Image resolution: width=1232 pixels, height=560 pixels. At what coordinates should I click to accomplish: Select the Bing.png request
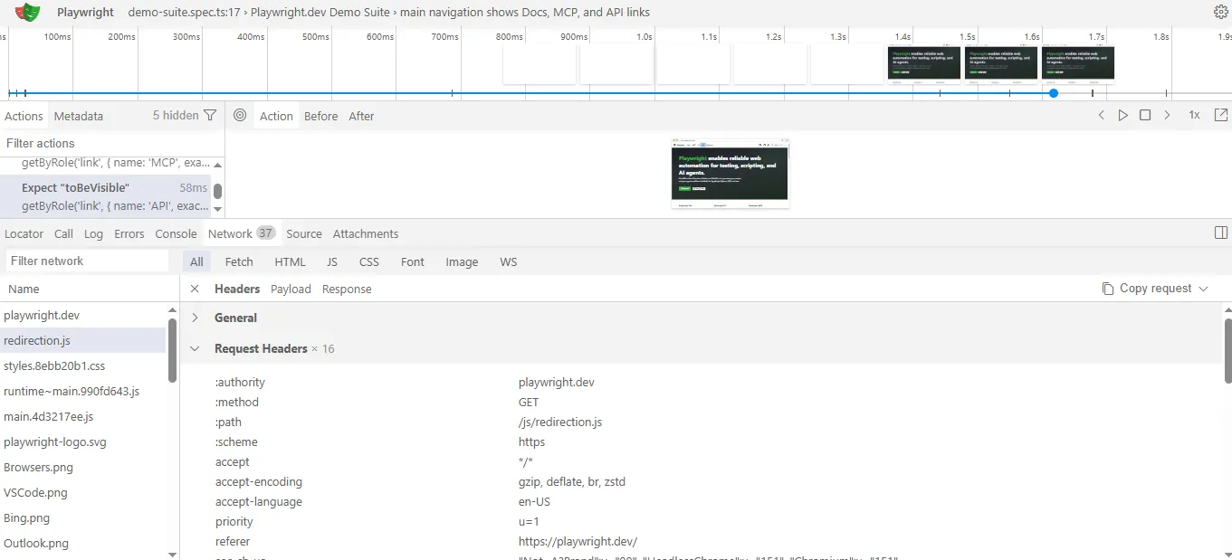(x=82, y=517)
